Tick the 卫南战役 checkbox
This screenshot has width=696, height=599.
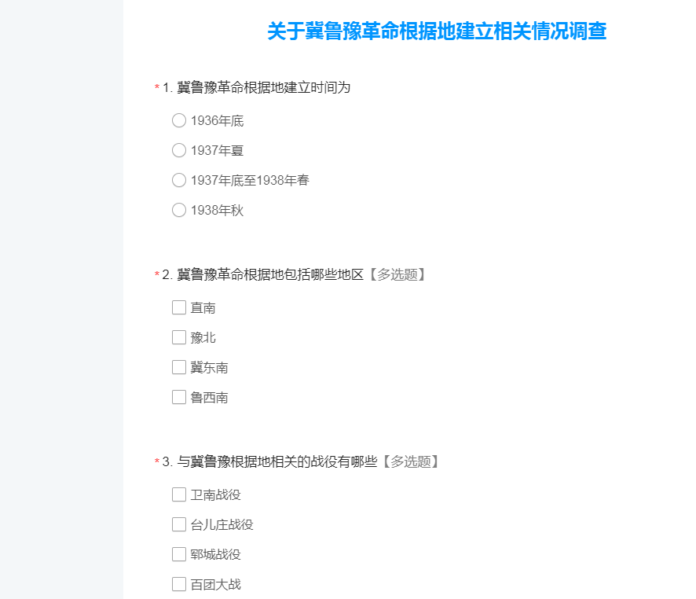[179, 494]
